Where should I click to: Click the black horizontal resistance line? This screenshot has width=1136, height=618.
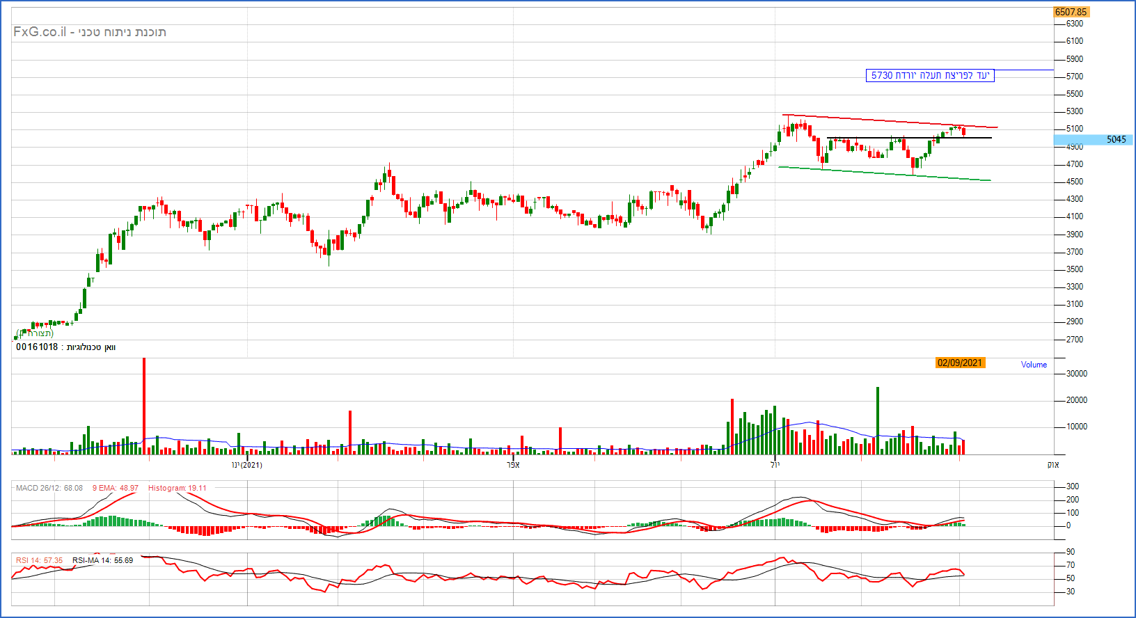point(905,138)
